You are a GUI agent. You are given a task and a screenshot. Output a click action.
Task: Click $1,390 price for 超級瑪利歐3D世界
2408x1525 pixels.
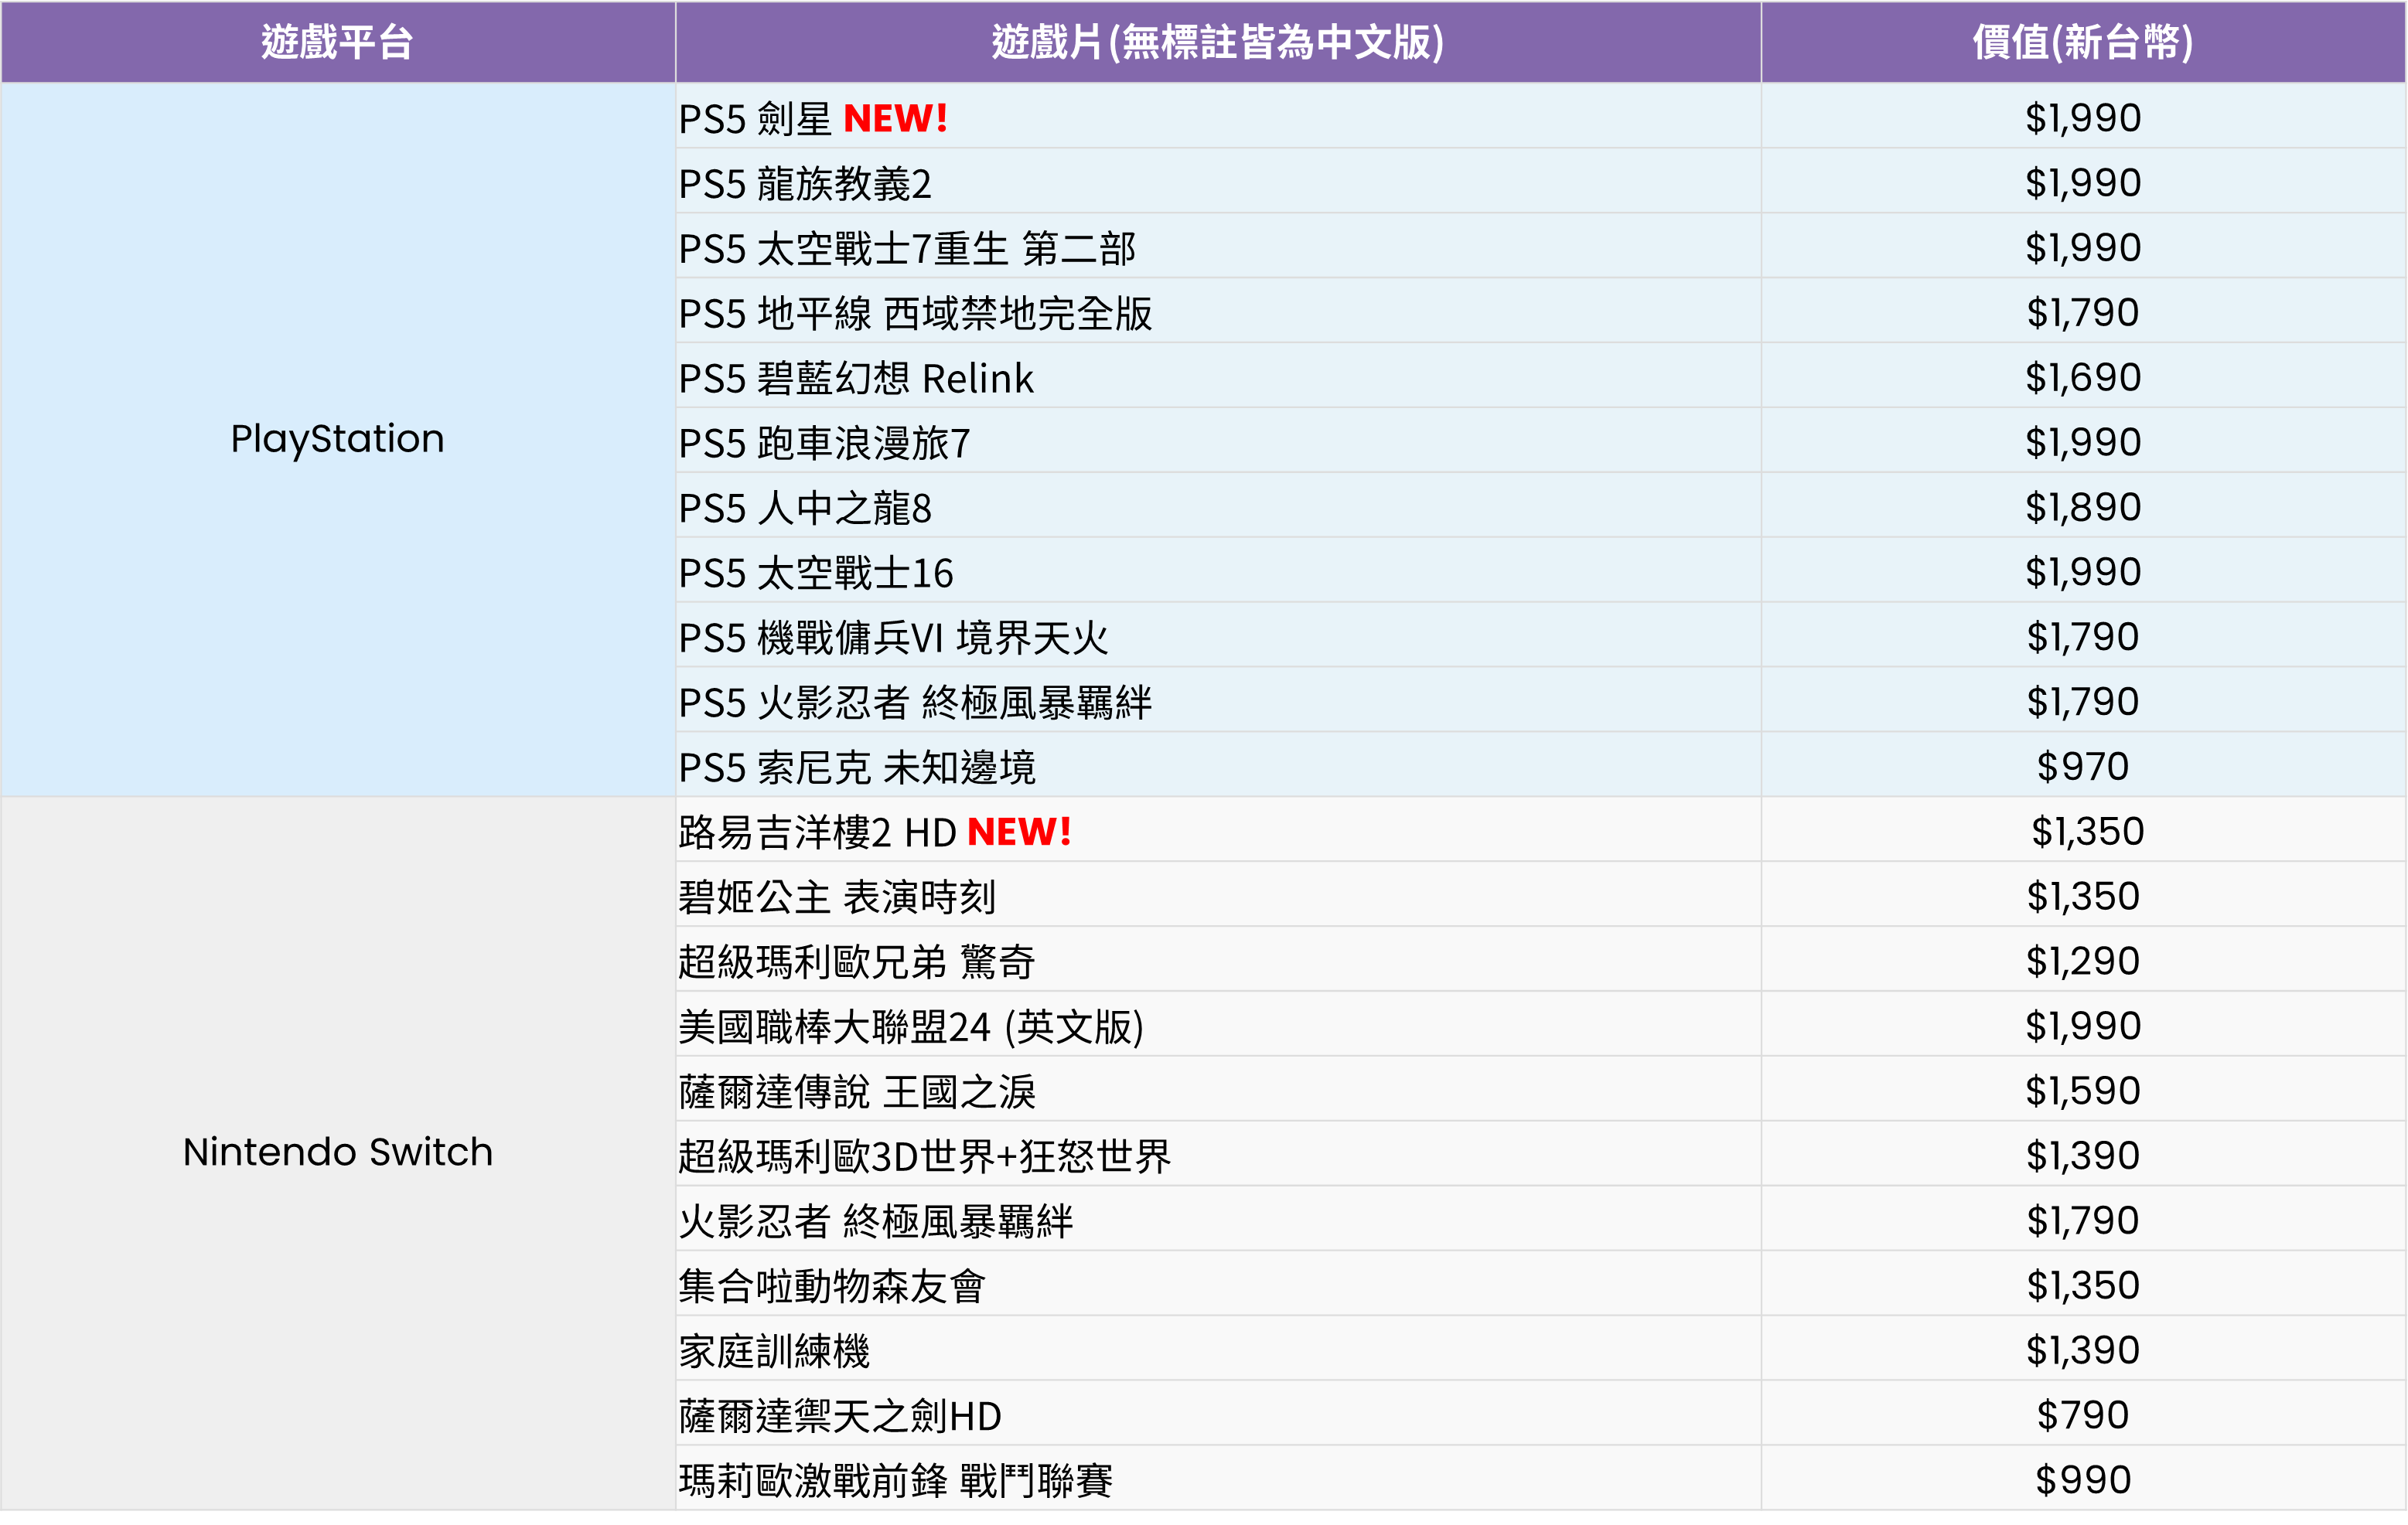[2083, 1156]
